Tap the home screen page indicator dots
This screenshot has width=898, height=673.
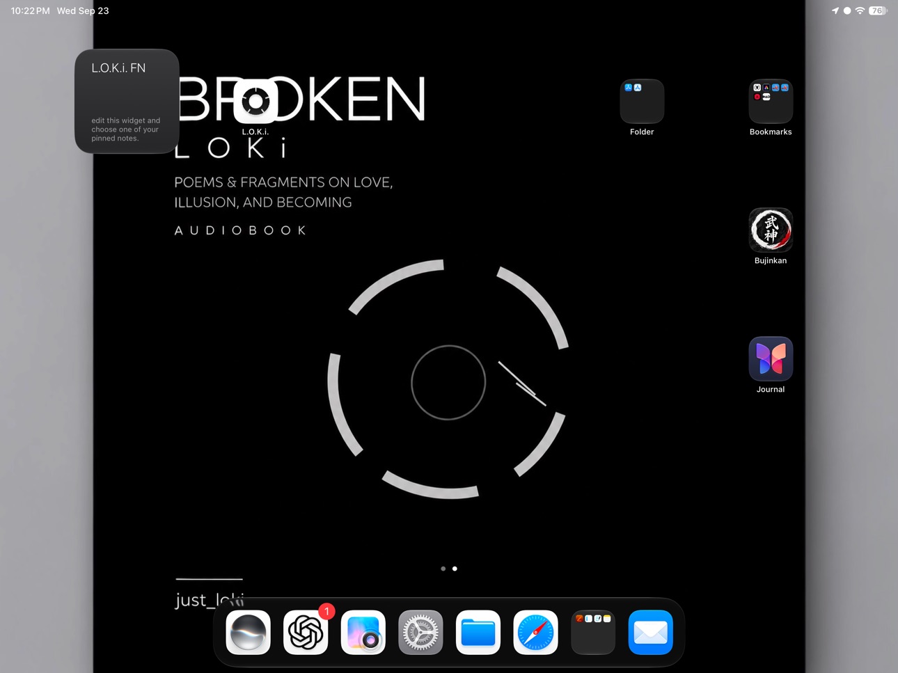pyautogui.click(x=449, y=569)
